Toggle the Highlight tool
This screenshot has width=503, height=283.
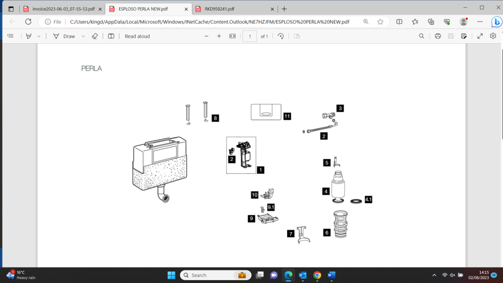[29, 36]
